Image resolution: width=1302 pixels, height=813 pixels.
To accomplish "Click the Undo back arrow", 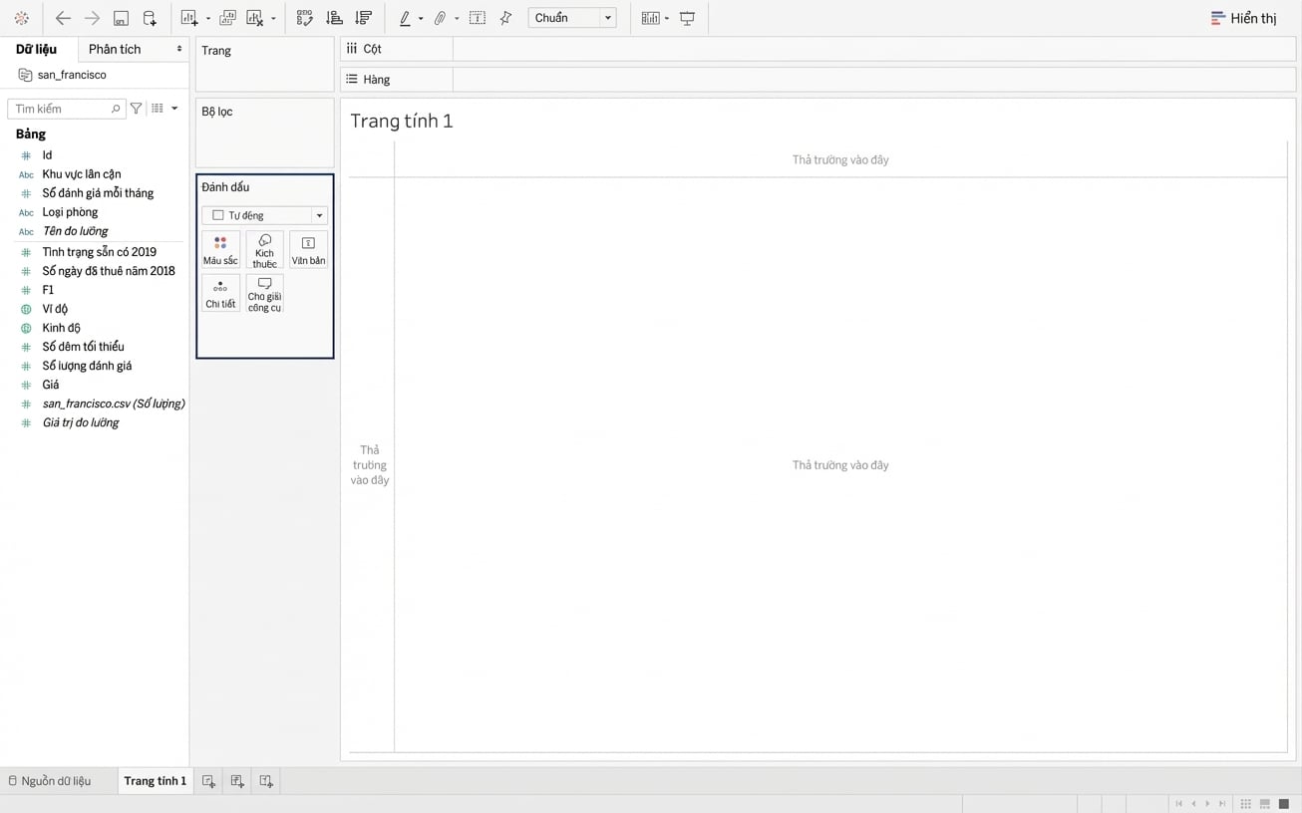I will pos(63,18).
